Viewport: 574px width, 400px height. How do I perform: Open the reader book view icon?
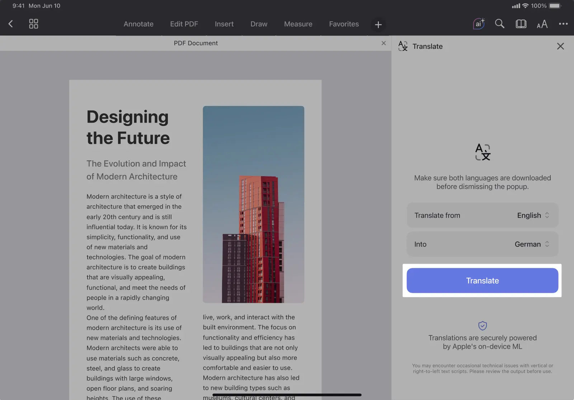click(x=521, y=24)
